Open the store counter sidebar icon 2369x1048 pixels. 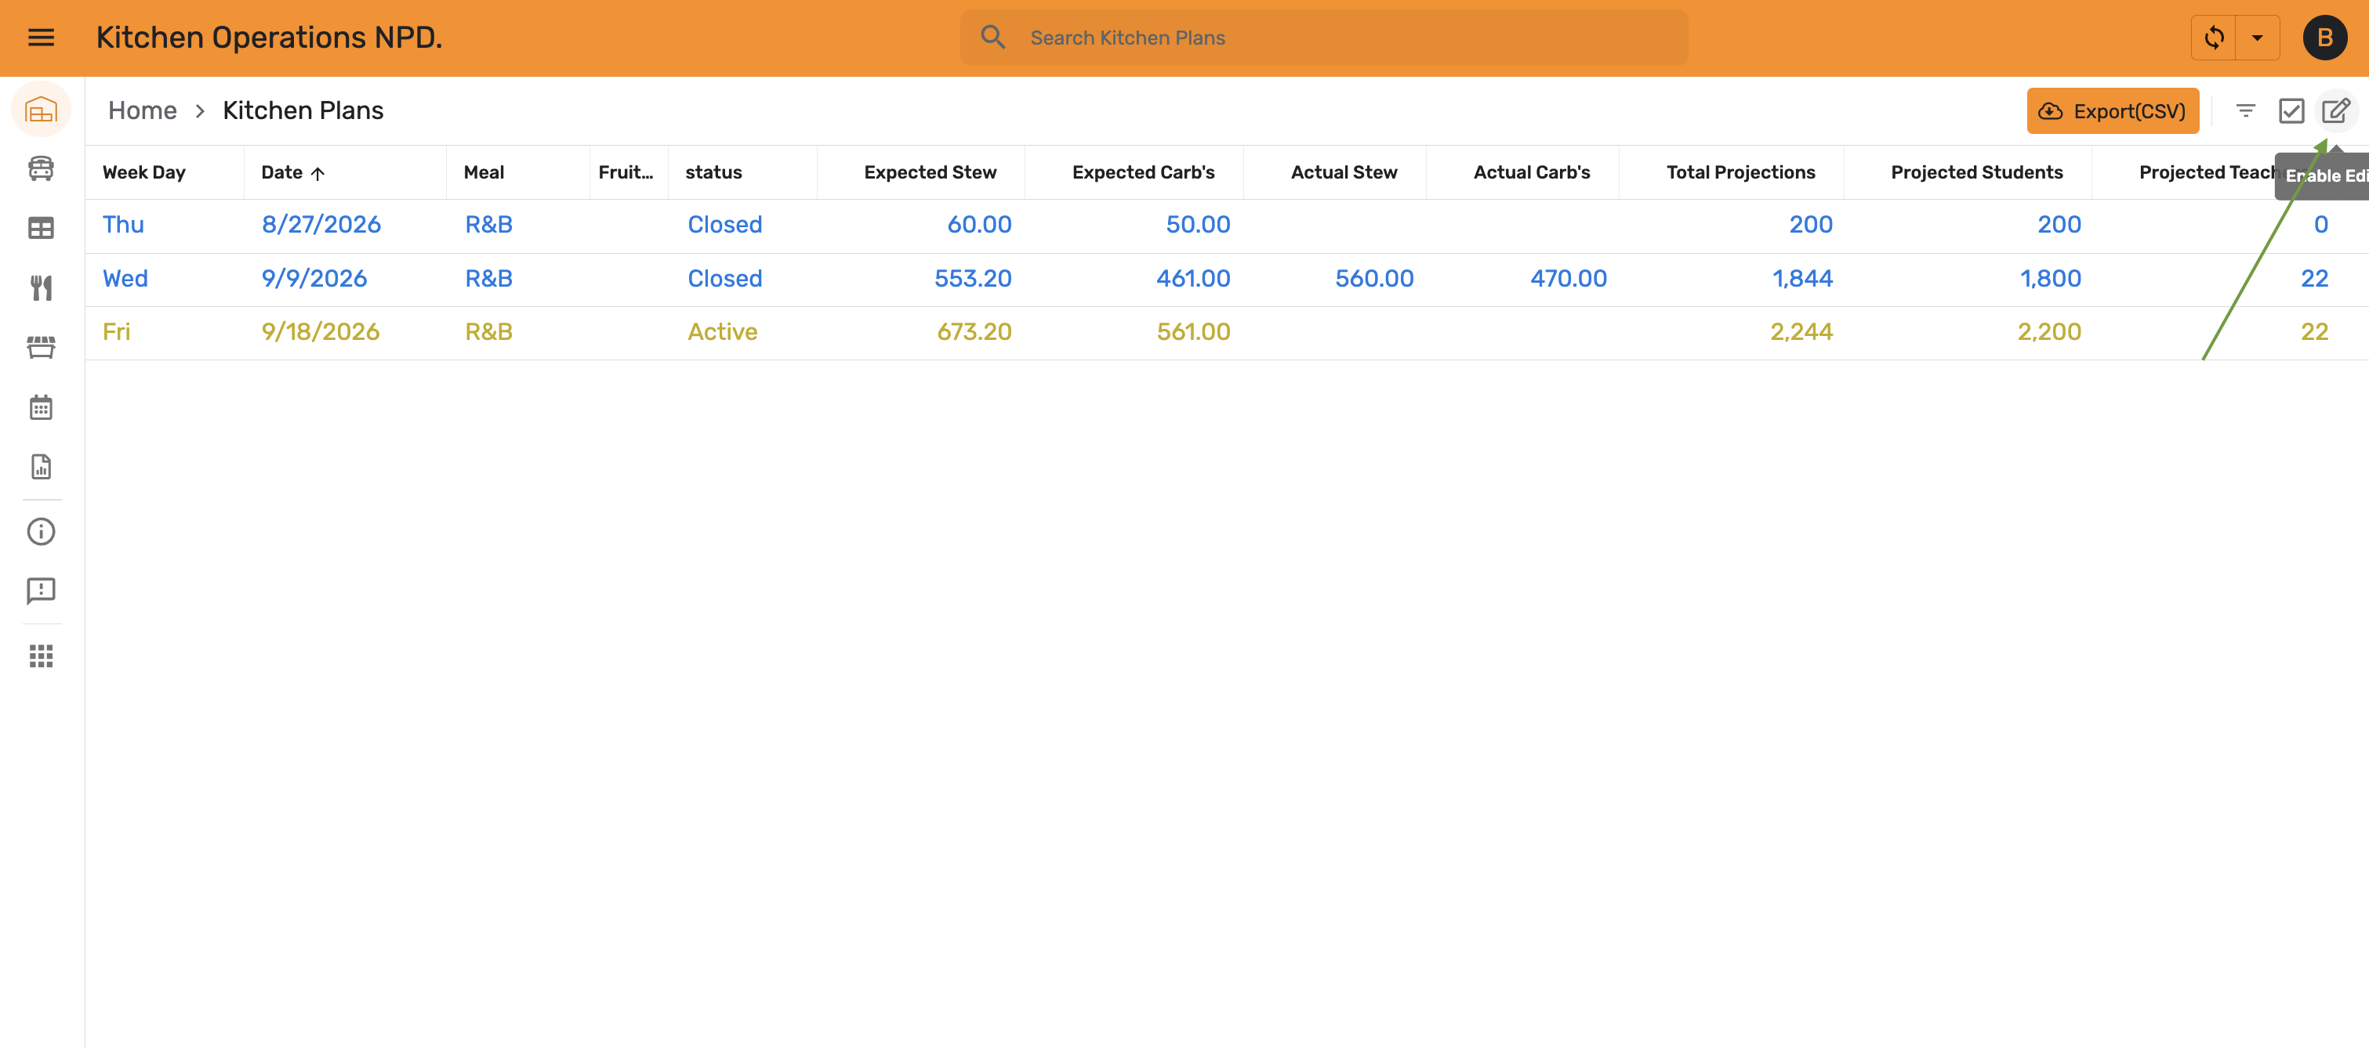pyautogui.click(x=42, y=347)
